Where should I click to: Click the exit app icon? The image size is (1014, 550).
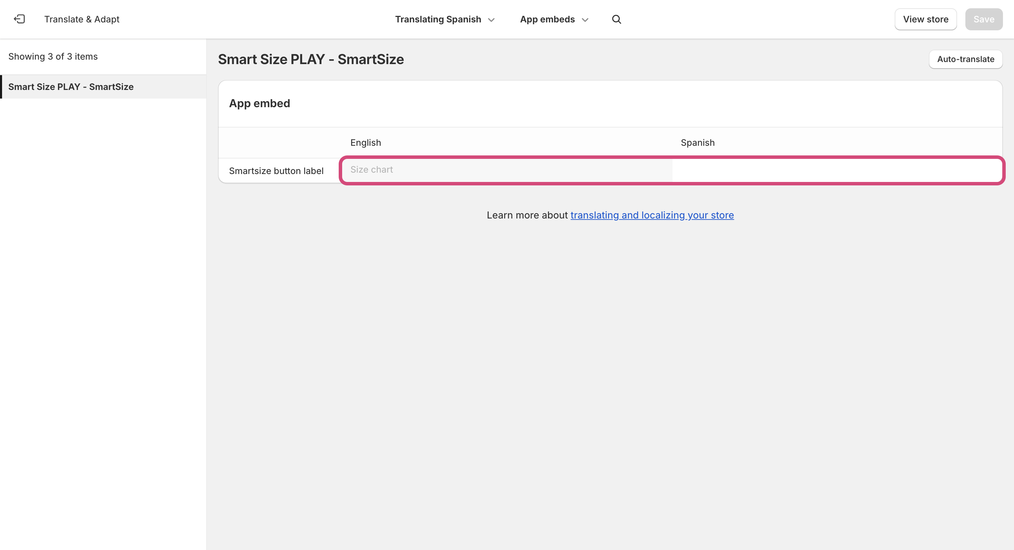[19, 19]
